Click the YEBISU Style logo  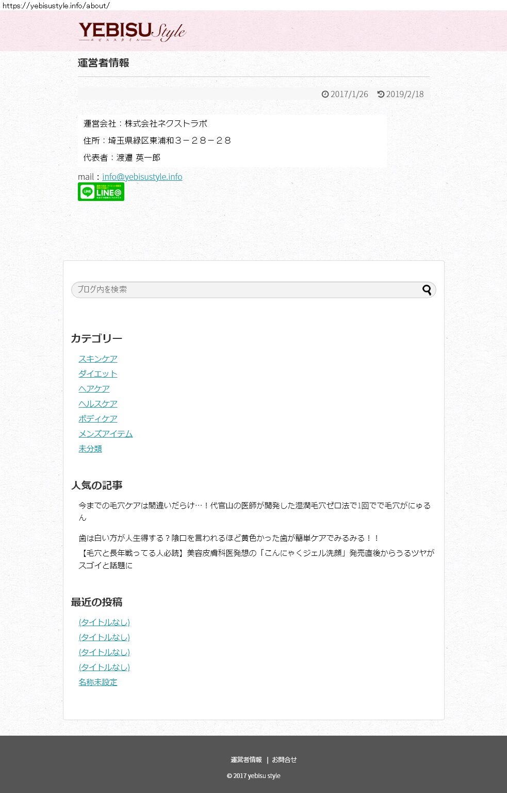tap(132, 32)
